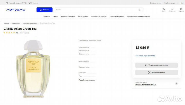Go to Мужская парфюмерия breadcrumb
Viewport: 185px width, 105px height.
[30, 23]
